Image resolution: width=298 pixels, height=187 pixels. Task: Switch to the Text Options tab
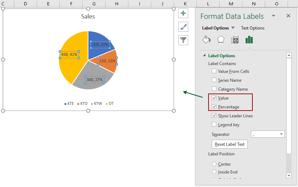[253, 28]
